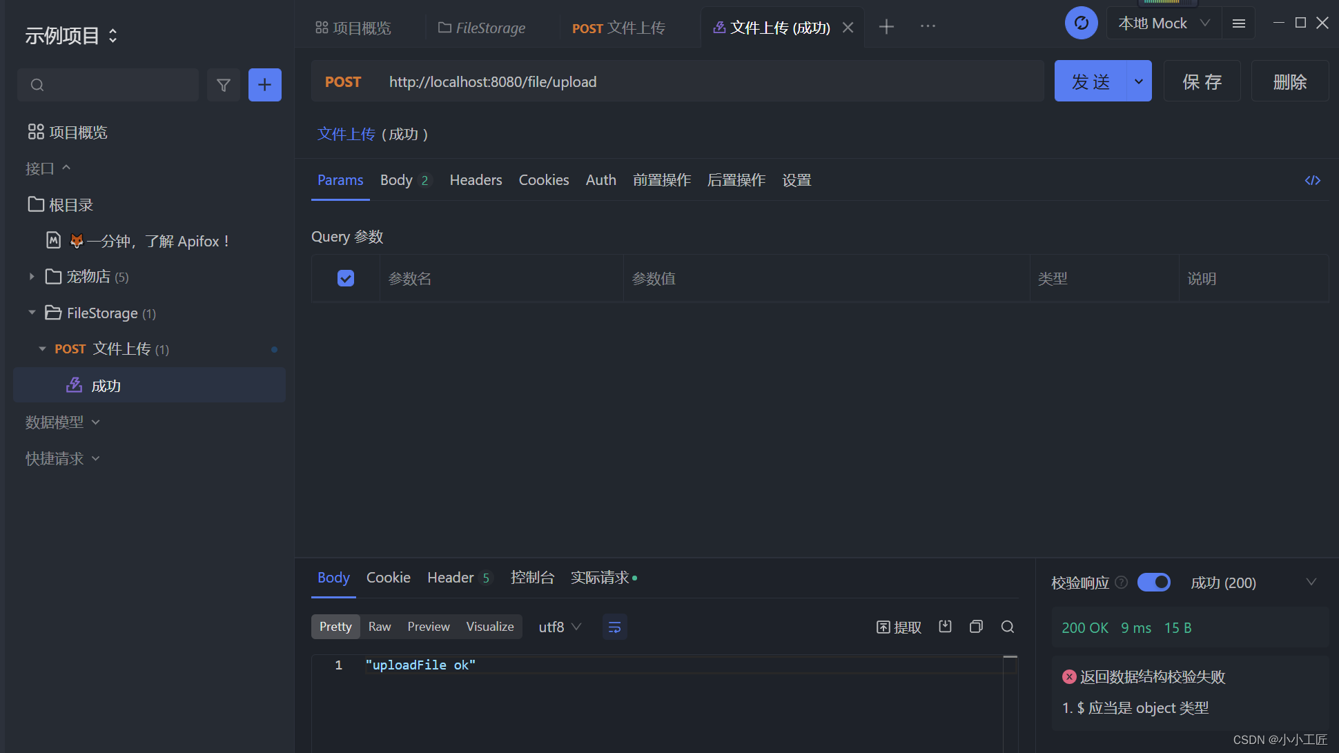
Task: Click the blue plus add button in the sidebar
Action: click(264, 85)
